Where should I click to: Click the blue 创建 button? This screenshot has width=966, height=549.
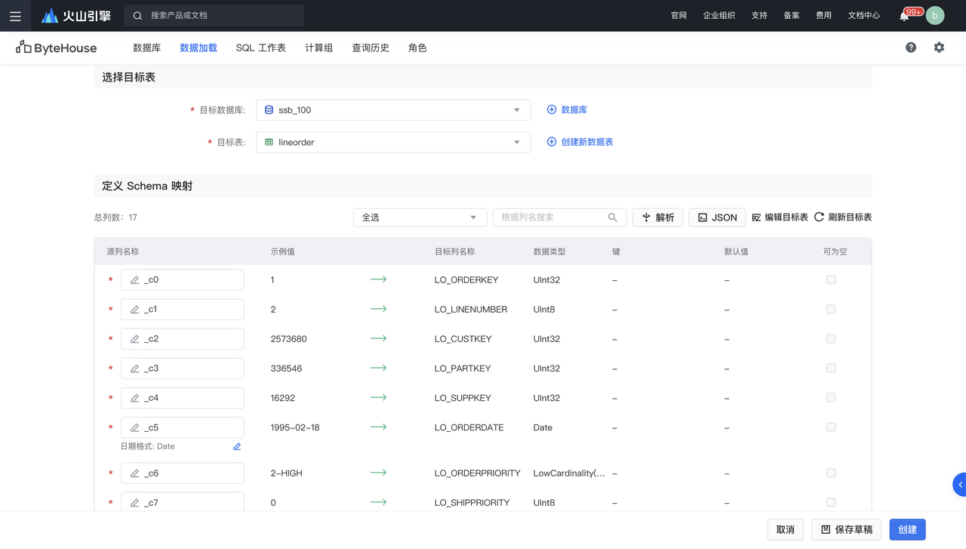[x=907, y=530]
